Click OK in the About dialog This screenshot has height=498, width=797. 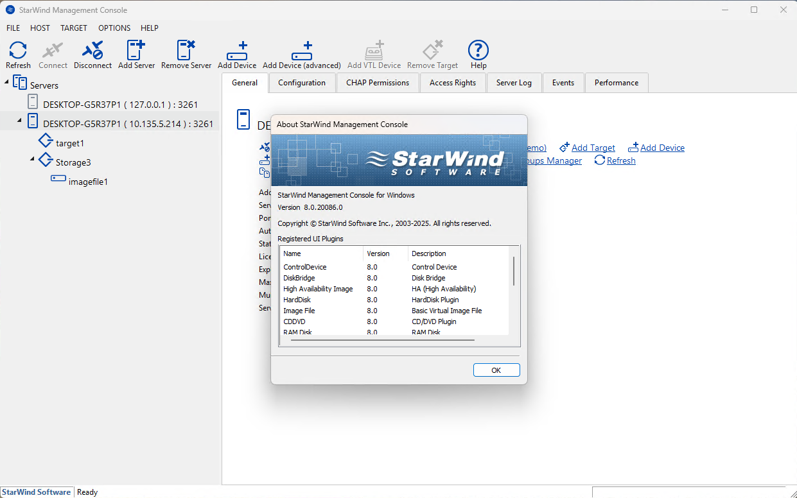pyautogui.click(x=496, y=370)
